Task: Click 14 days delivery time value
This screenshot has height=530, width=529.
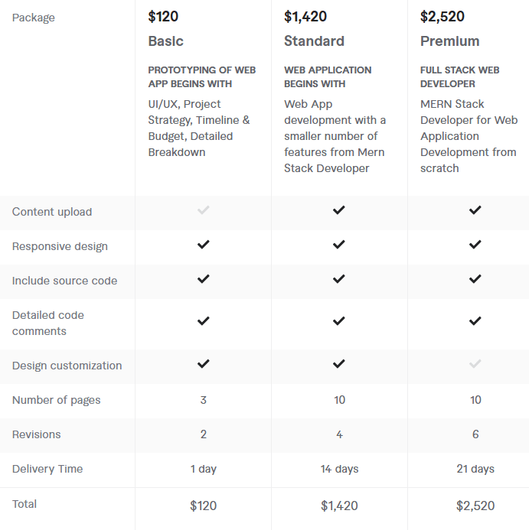Action: coord(339,469)
